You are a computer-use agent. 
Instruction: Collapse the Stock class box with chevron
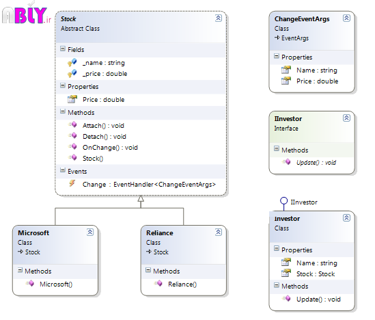219,18
